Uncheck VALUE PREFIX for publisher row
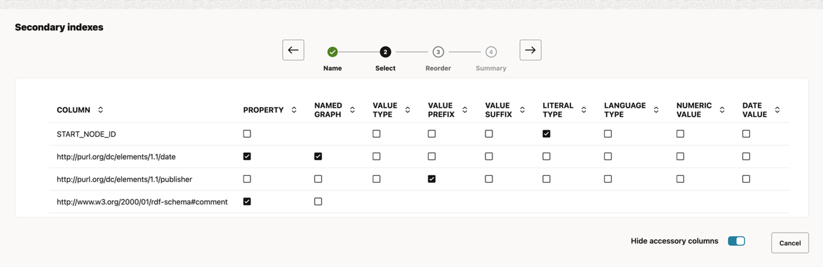 (432, 179)
